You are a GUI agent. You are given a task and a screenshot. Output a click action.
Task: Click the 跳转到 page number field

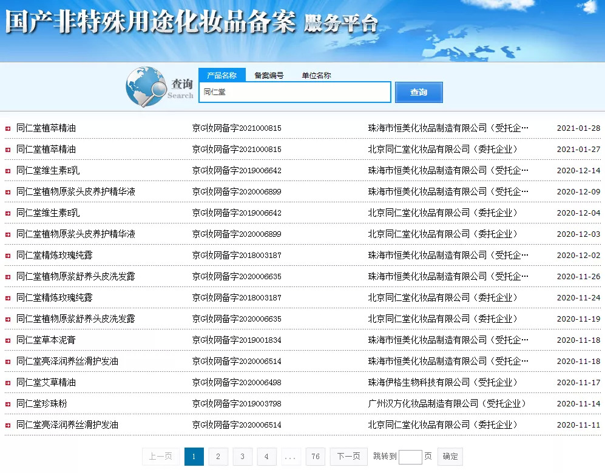tap(410, 457)
